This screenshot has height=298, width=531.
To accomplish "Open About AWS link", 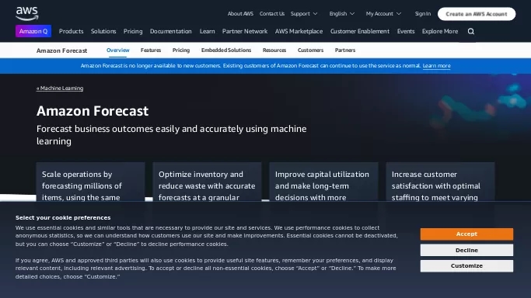I will pos(240,14).
